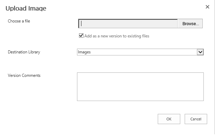Place cursor at text caret in file field
215x136 pixels.
[x=81, y=23]
